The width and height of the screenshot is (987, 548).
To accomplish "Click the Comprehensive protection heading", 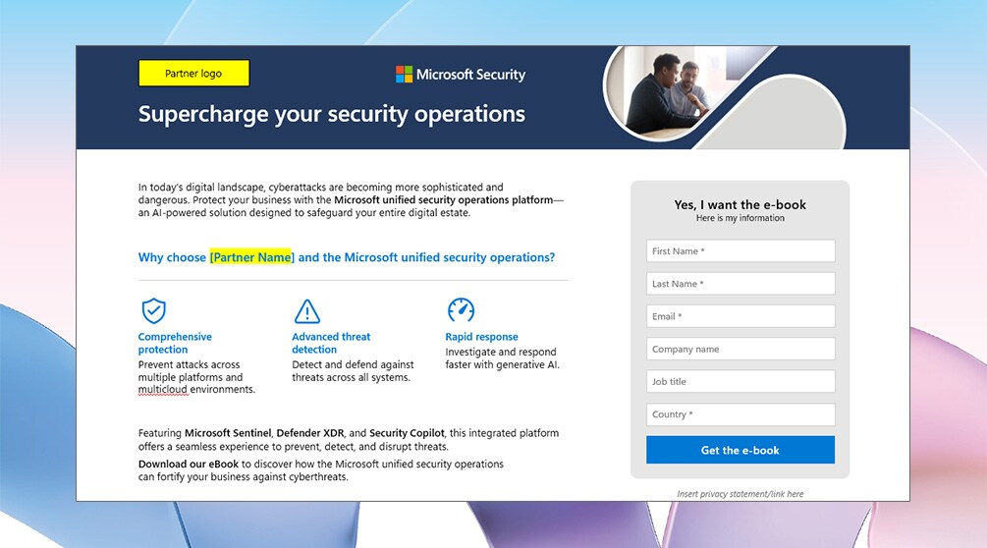I will click(x=175, y=343).
